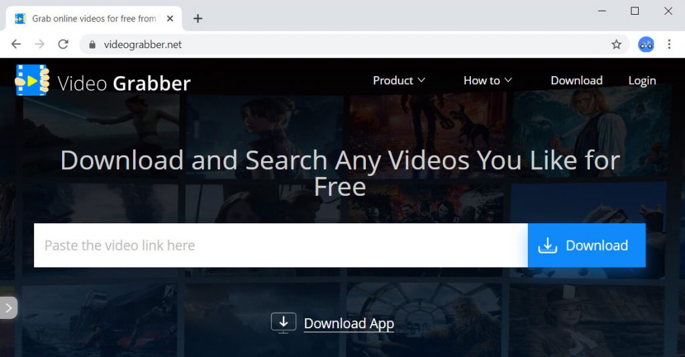Open the Chrome three-dot menu
This screenshot has height=357, width=685.
669,44
